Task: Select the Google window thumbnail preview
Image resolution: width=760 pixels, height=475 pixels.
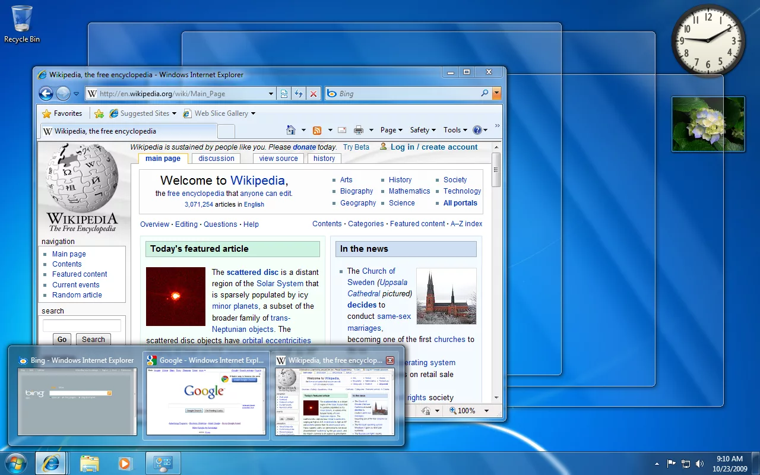Action: coord(206,401)
